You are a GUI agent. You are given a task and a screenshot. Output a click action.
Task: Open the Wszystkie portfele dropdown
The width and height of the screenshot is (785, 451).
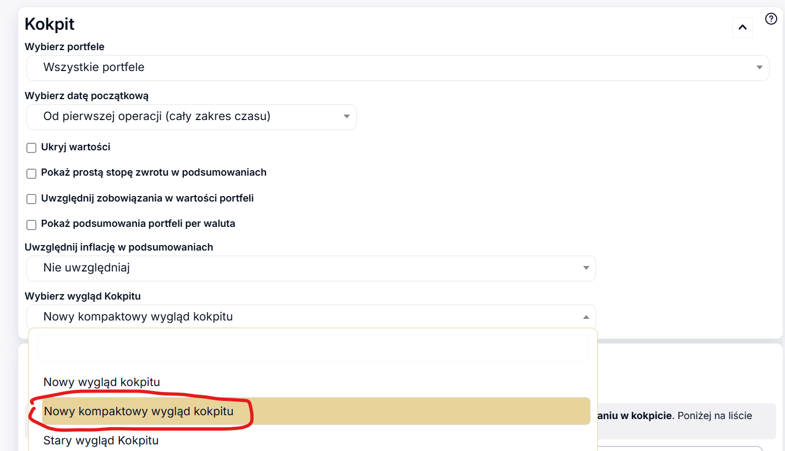pyautogui.click(x=396, y=68)
